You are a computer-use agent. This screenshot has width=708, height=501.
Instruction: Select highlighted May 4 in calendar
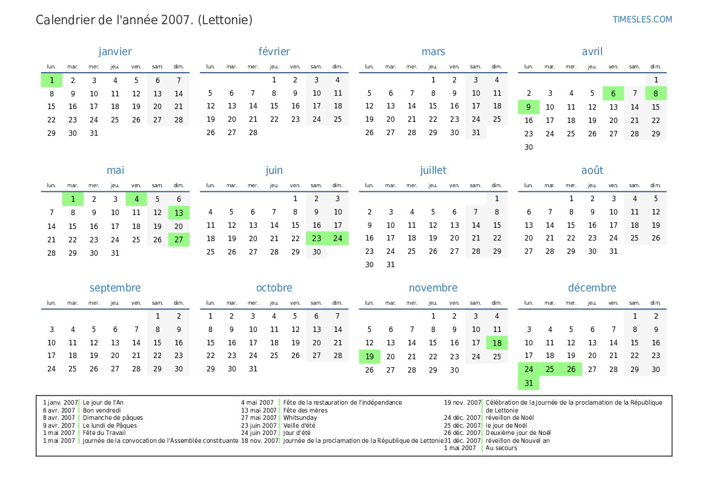click(136, 199)
